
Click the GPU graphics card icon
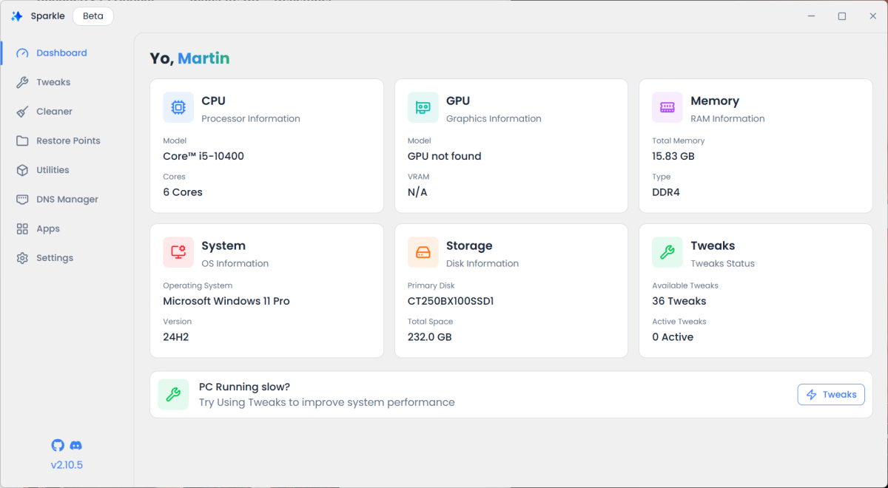pyautogui.click(x=423, y=108)
